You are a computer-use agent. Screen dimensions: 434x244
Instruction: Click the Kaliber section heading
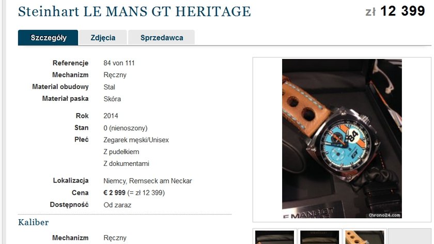(34, 222)
